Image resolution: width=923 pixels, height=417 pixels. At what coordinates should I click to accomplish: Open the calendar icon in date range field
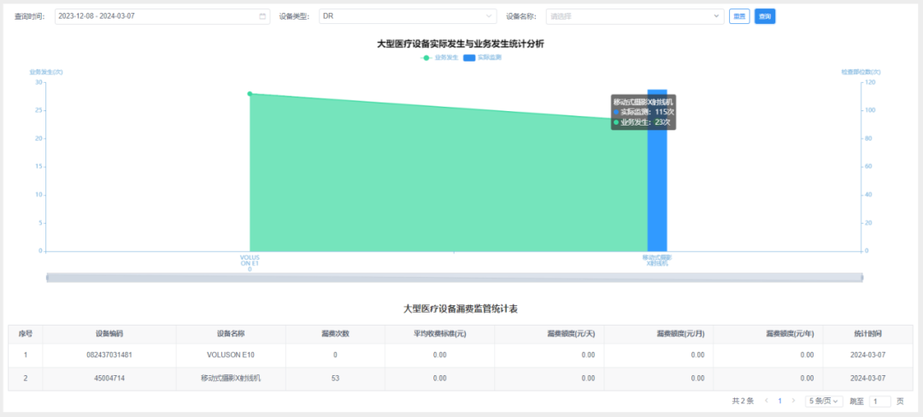coord(262,16)
